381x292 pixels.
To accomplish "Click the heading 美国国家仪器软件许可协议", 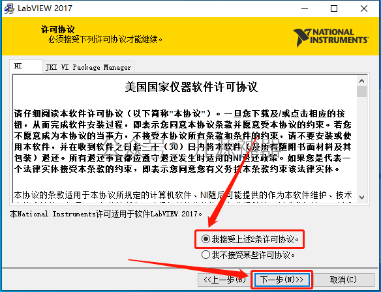I will 191,87.
